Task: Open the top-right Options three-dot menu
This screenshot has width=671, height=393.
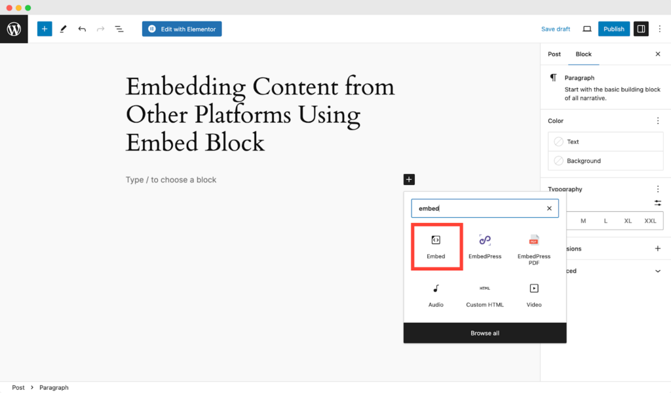Action: point(659,29)
